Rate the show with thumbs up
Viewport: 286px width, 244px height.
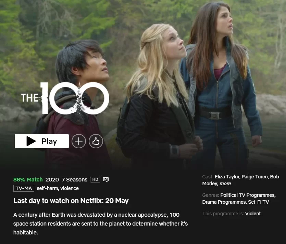pyautogui.click(x=96, y=141)
